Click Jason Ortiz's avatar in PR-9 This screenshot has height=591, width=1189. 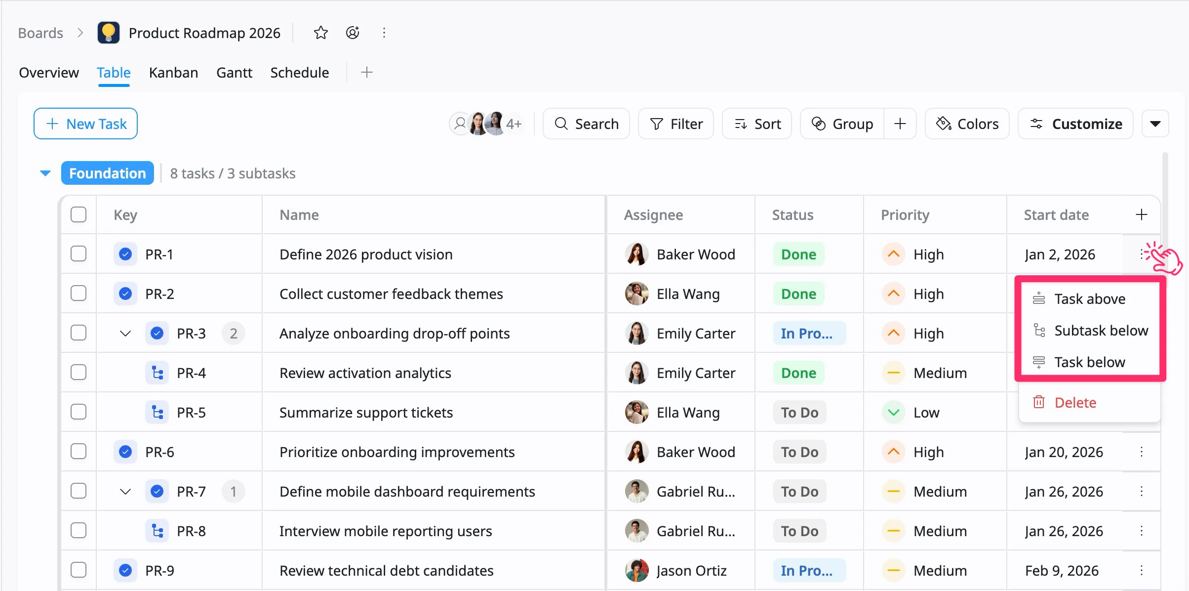pos(636,570)
